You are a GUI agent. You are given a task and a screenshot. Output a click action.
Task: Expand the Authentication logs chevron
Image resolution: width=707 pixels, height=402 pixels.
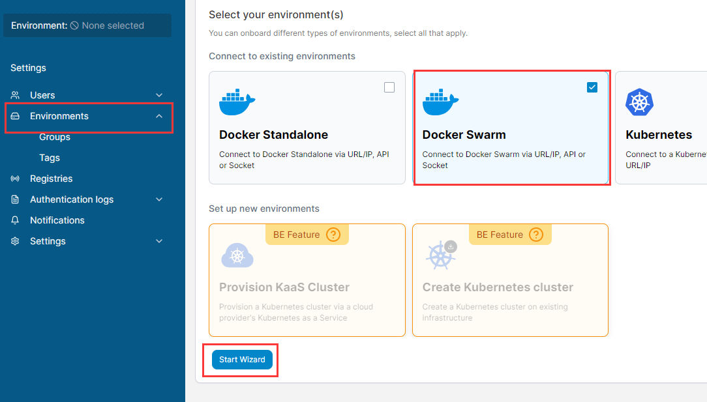[159, 199]
